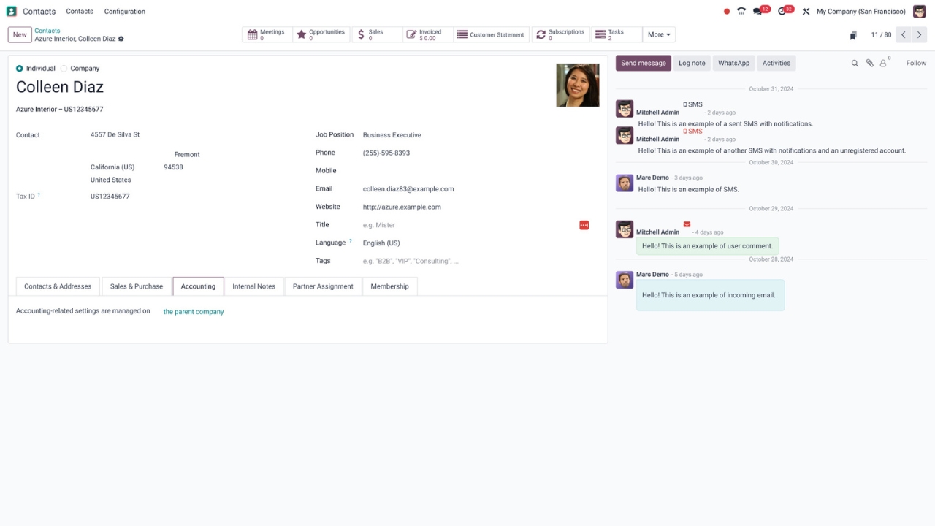This screenshot has width=935, height=526.
Task: Open company switcher My Company (San Francisco)
Action: (x=860, y=12)
